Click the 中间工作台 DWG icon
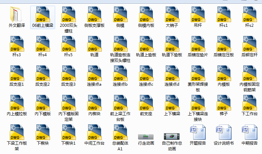This screenshot has width=262, height=154. coord(94,132)
